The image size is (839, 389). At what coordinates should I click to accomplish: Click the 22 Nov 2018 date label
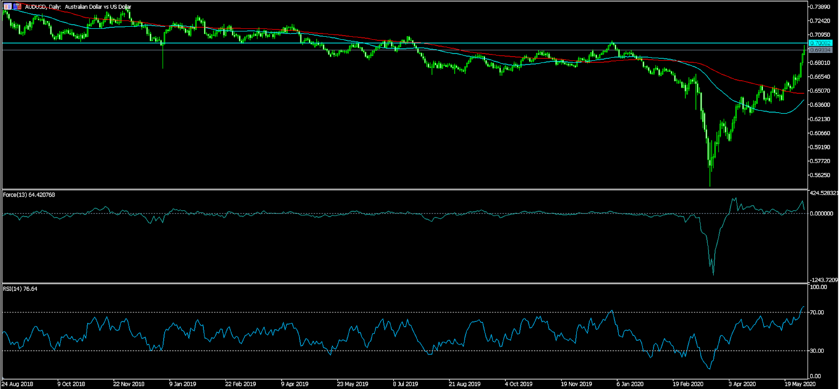click(x=129, y=384)
